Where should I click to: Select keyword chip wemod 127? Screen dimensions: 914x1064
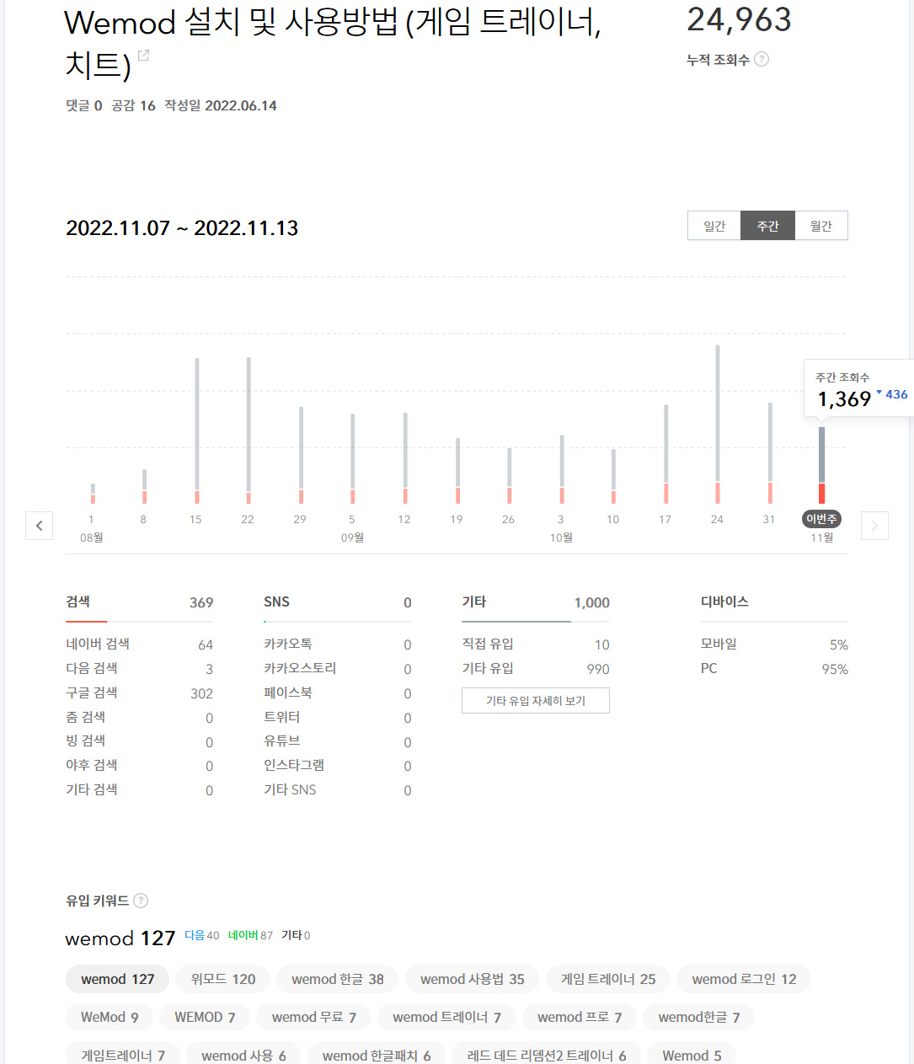click(118, 979)
